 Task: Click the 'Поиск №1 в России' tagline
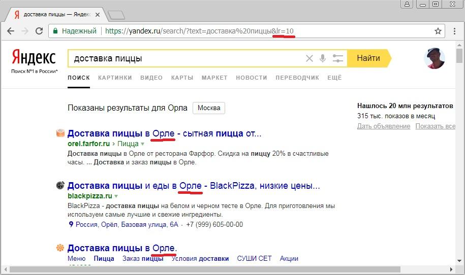(35, 71)
